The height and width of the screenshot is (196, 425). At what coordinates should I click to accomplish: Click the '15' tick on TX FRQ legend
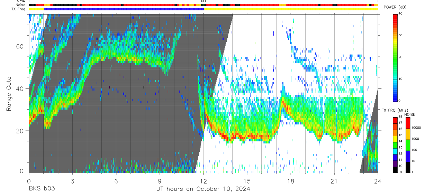click(x=400, y=135)
